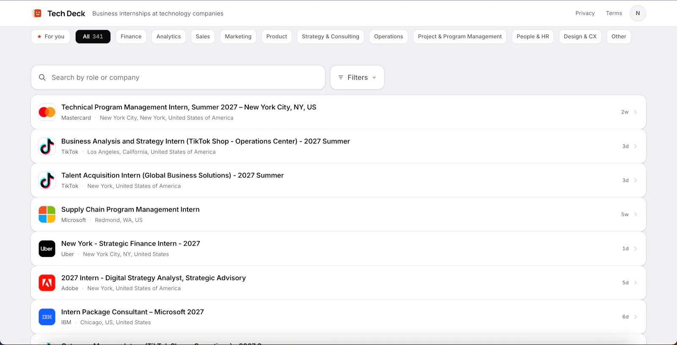Click tagline Business internships at technology companies
677x345 pixels.
(158, 14)
